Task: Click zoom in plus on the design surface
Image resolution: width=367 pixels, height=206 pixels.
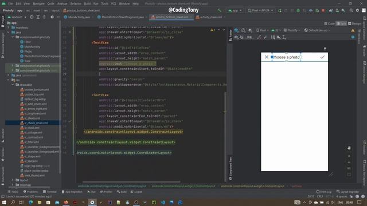Action: coord(349,156)
